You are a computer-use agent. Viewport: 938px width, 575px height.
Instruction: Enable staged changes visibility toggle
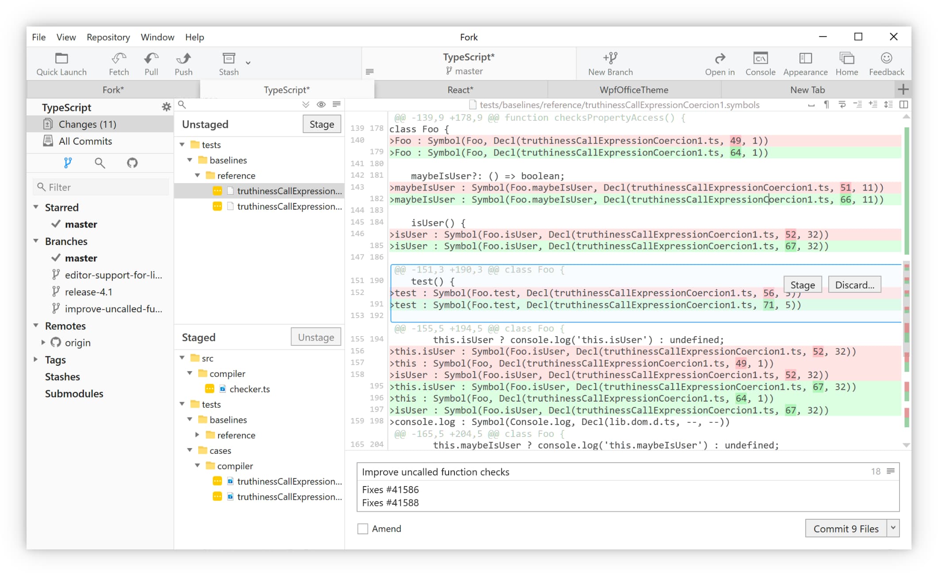coord(321,105)
